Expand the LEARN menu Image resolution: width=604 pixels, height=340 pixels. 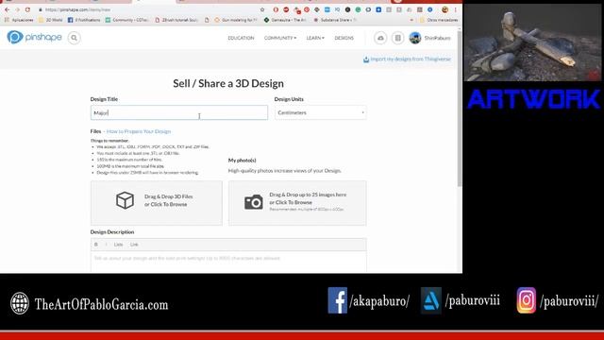(315, 38)
